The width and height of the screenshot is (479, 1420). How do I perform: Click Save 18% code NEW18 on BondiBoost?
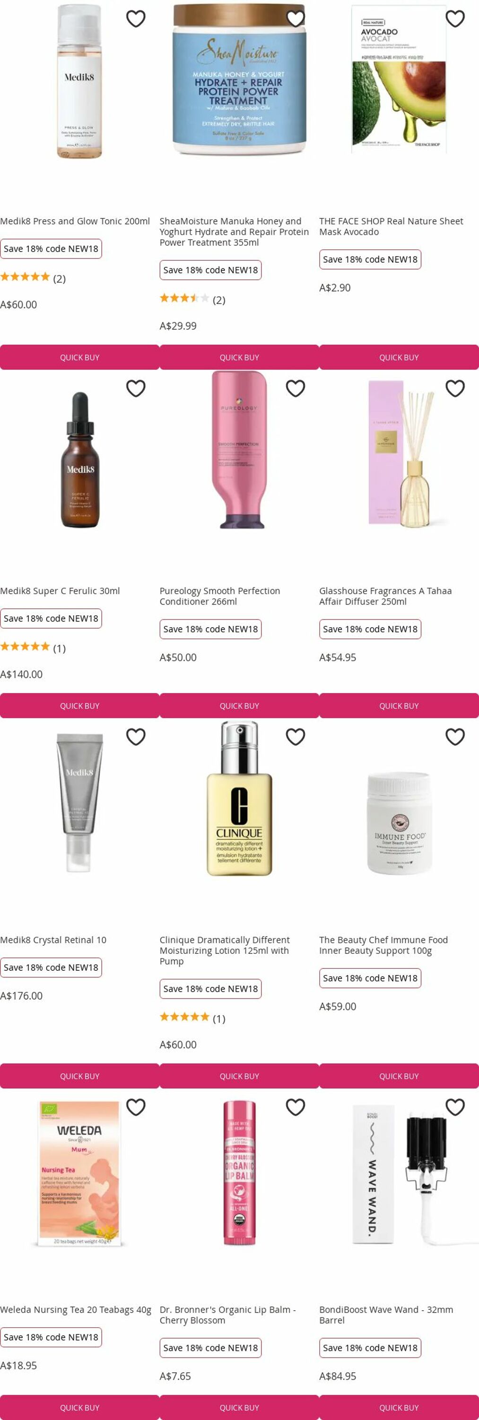click(x=370, y=1348)
